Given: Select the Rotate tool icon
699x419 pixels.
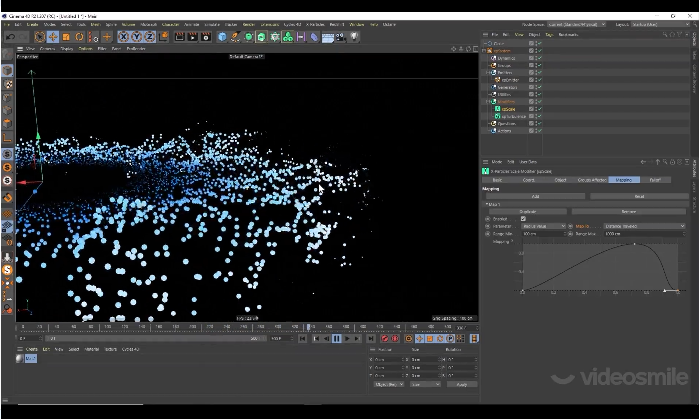Looking at the screenshot, I should point(79,37).
